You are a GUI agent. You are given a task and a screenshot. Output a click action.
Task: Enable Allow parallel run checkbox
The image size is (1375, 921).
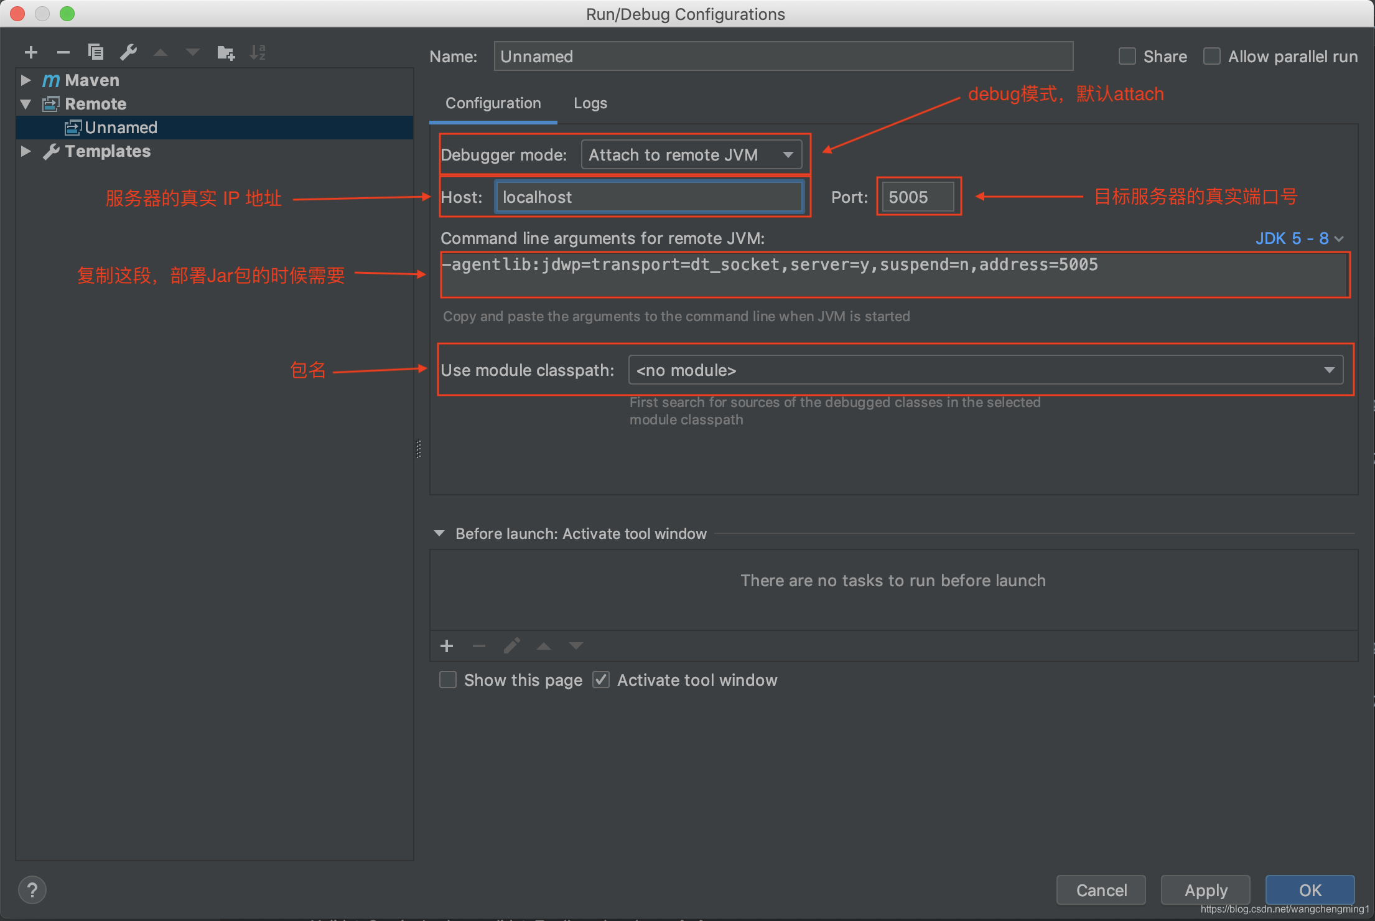[x=1211, y=57]
